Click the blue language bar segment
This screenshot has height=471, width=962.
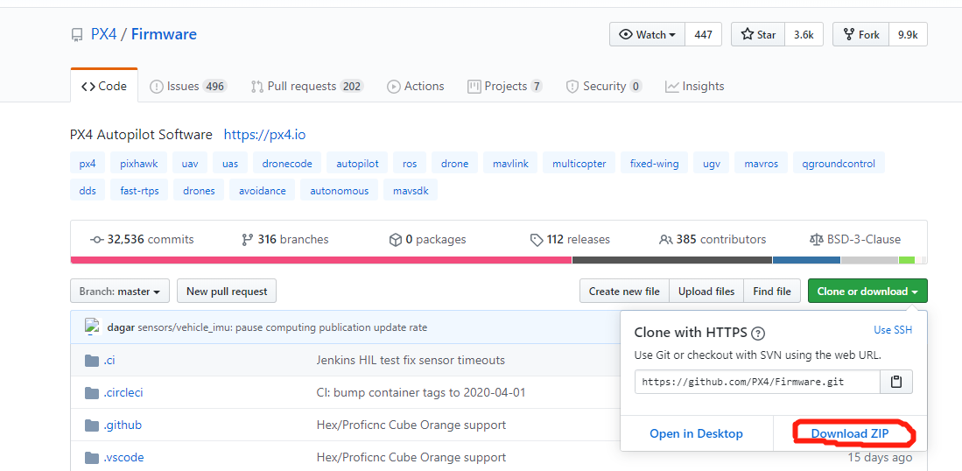click(x=806, y=260)
